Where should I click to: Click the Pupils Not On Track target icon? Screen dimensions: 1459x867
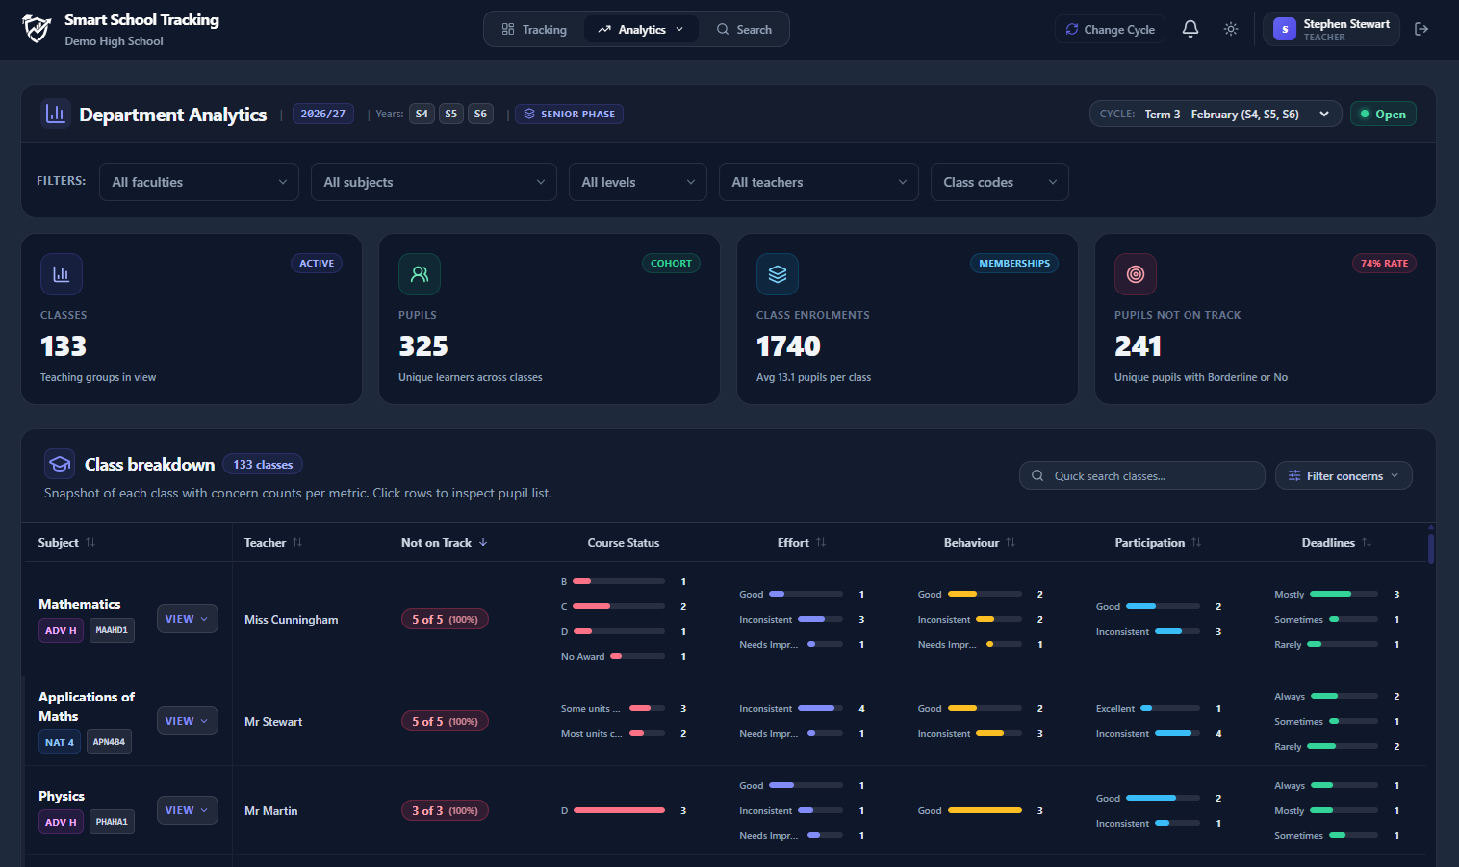coord(1136,274)
